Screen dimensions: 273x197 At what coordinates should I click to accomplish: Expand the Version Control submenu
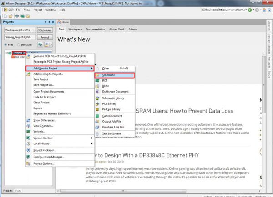tap(92, 138)
